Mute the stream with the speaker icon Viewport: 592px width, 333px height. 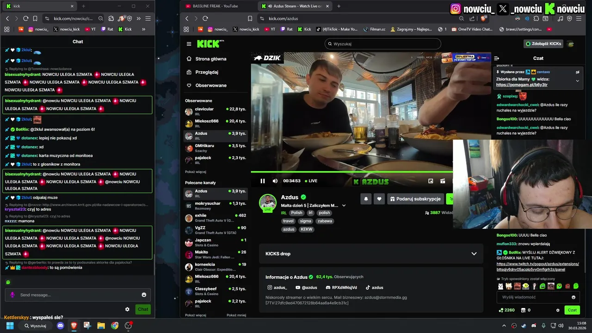tap(275, 181)
